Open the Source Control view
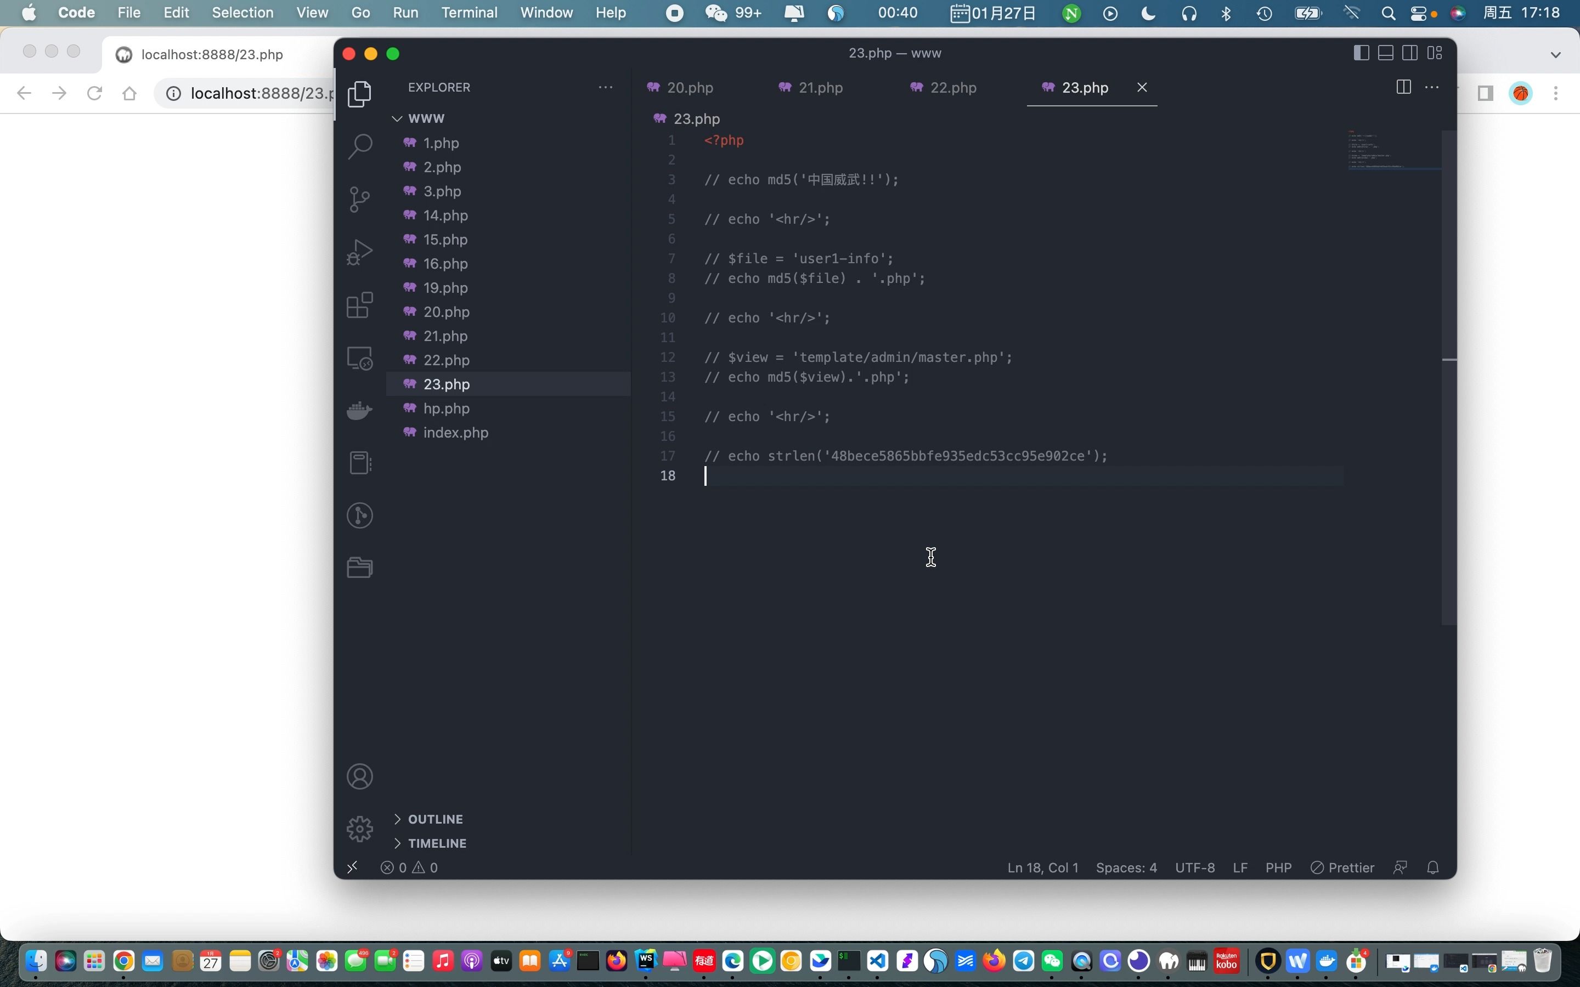The width and height of the screenshot is (1580, 987). (360, 199)
